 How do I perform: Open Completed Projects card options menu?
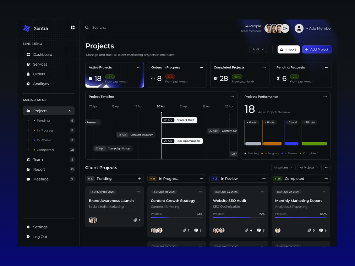tap(264, 67)
